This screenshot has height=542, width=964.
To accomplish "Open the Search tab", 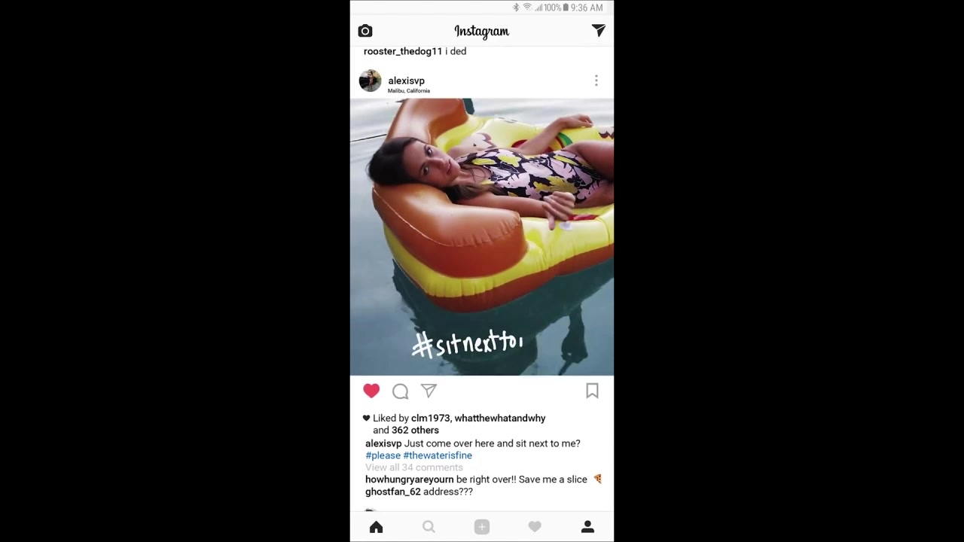I will click(429, 527).
